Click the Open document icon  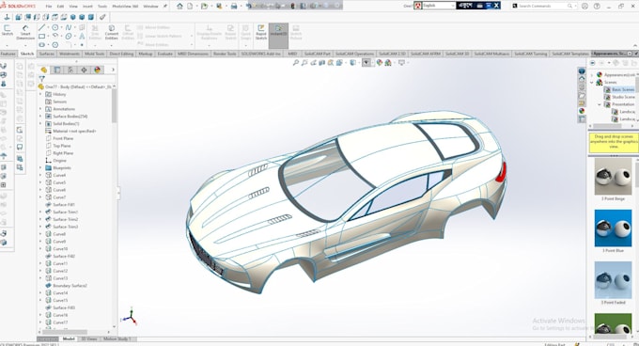pyautogui.click(x=204, y=6)
